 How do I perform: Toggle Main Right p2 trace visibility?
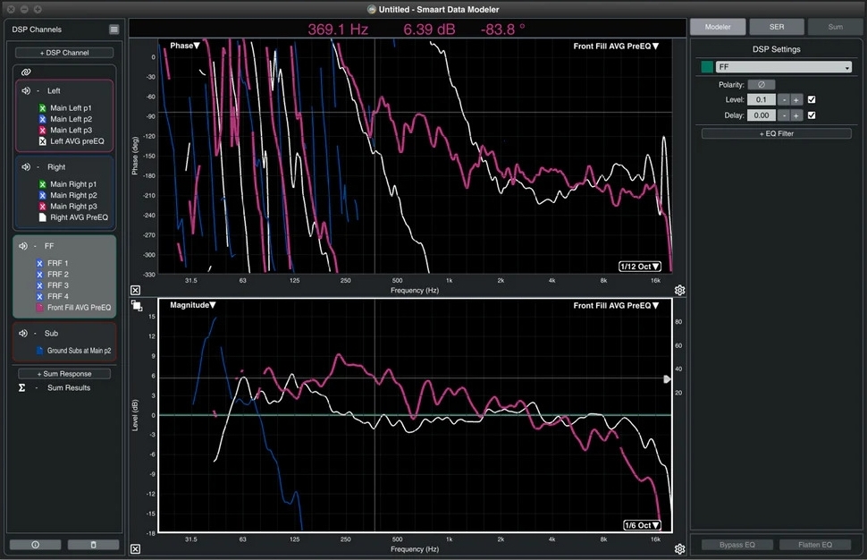pos(43,195)
